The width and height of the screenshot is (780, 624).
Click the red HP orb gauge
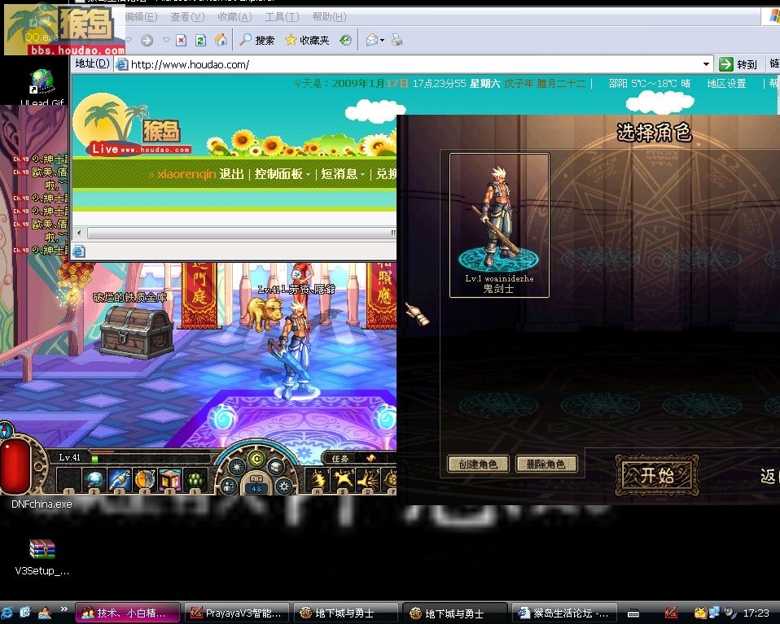point(16,467)
